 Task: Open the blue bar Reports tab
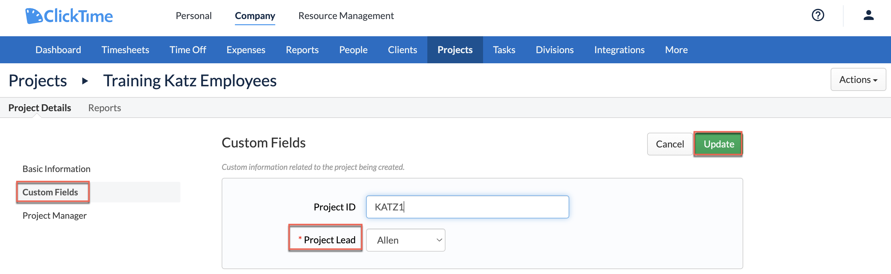pos(302,50)
